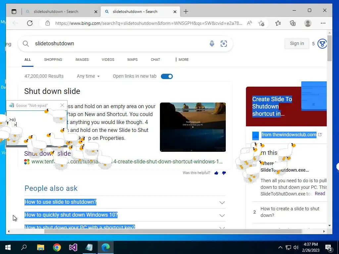Open the Slide to shut down thumbnail image
The width and height of the screenshot is (339, 254).
click(193, 127)
